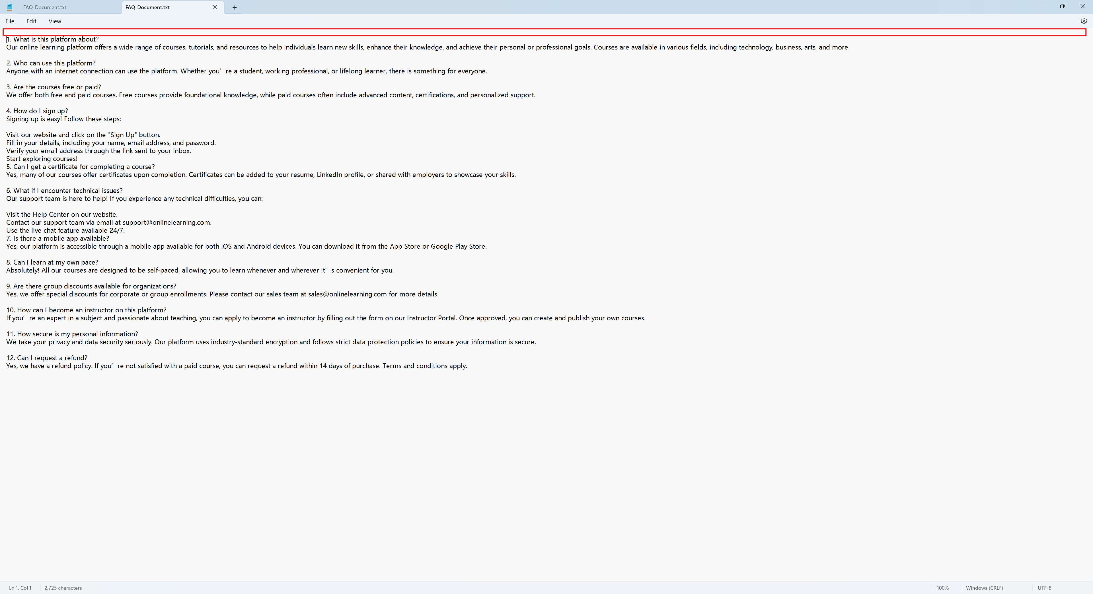Restore down the Notepad window

click(1062, 6)
